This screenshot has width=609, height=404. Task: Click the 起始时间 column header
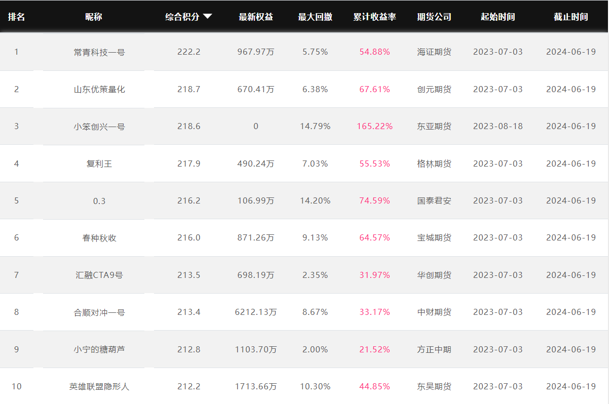coord(498,17)
